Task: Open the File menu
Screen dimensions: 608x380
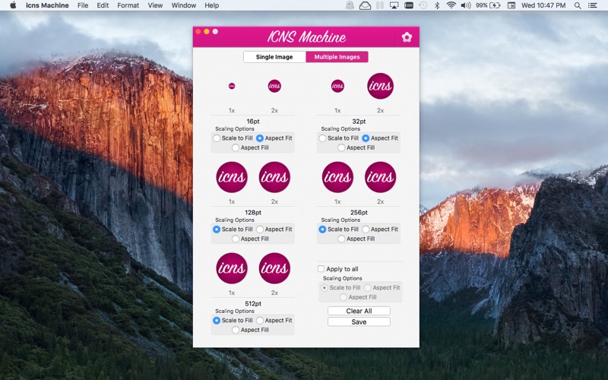Action: pos(83,5)
